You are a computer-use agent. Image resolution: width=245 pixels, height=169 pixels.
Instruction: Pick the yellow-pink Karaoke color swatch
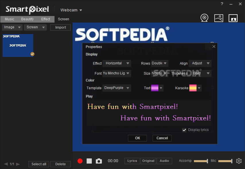193,88
